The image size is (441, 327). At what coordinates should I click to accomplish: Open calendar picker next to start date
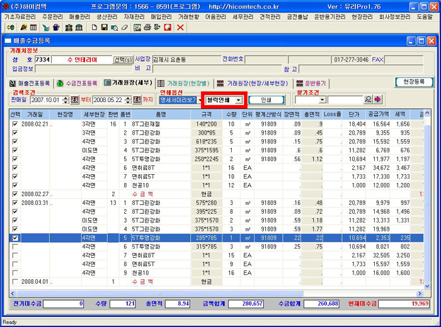coord(74,99)
